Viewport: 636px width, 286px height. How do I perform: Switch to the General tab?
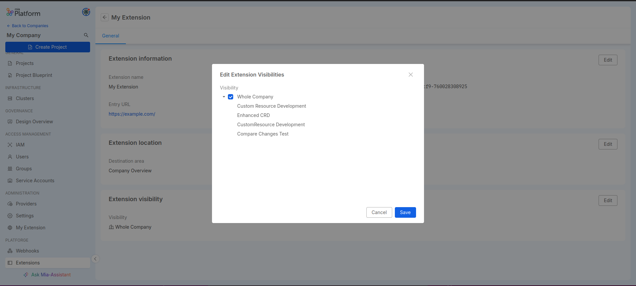coord(111,36)
